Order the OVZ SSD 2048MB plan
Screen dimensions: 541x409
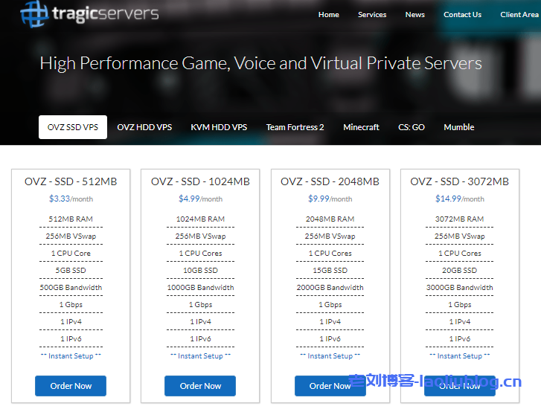coord(330,386)
